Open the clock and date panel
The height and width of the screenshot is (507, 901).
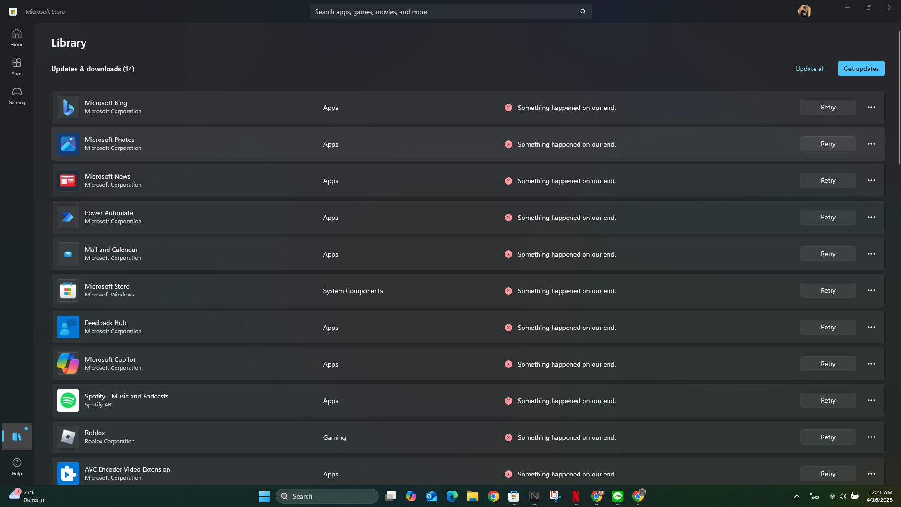coord(879,496)
